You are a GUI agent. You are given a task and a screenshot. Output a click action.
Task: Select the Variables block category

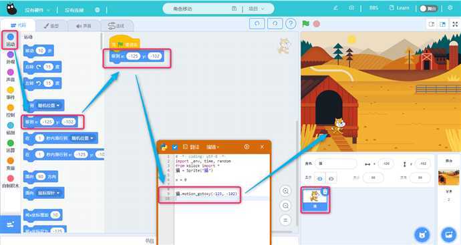(10, 164)
